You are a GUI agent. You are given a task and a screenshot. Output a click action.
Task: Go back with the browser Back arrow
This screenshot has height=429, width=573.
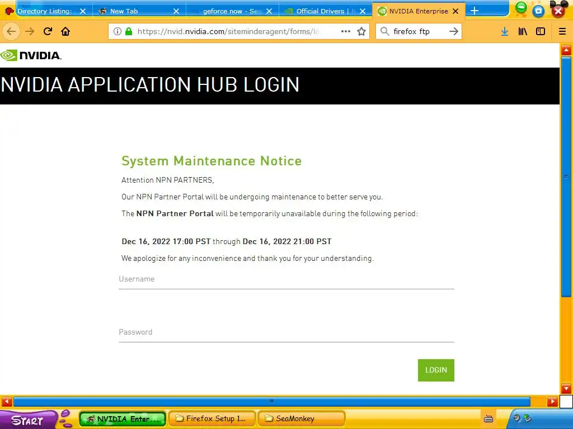(11, 31)
